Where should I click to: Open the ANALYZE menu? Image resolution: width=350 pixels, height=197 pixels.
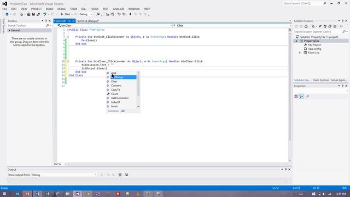[x=118, y=9]
